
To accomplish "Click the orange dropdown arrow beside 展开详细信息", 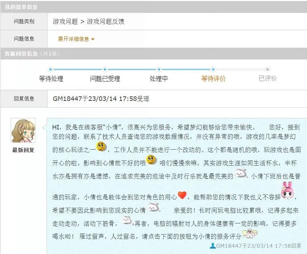I will point(93,39).
